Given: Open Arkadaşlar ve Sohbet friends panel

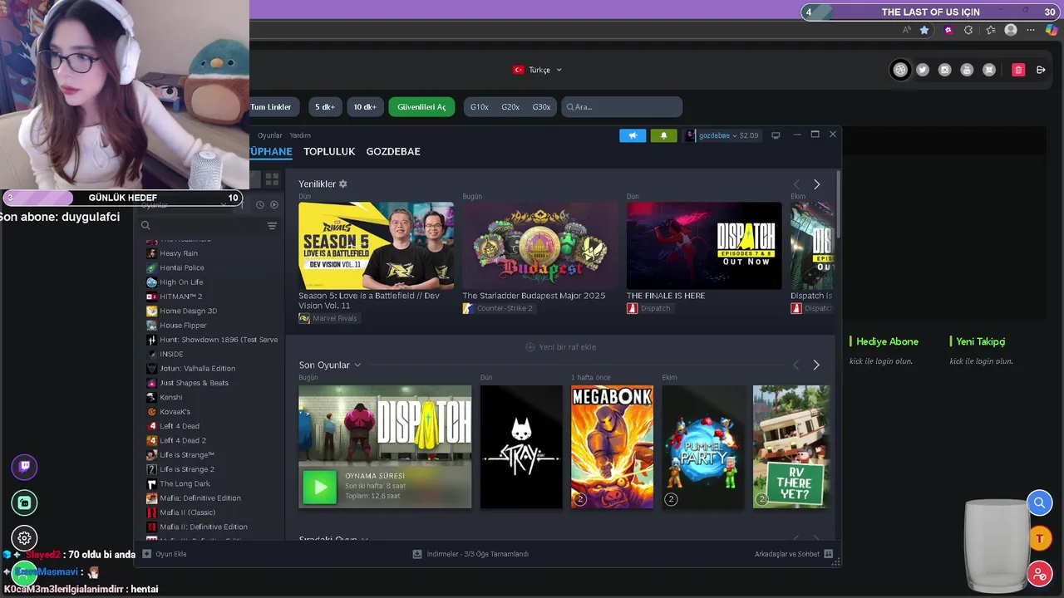Looking at the screenshot, I should 794,554.
